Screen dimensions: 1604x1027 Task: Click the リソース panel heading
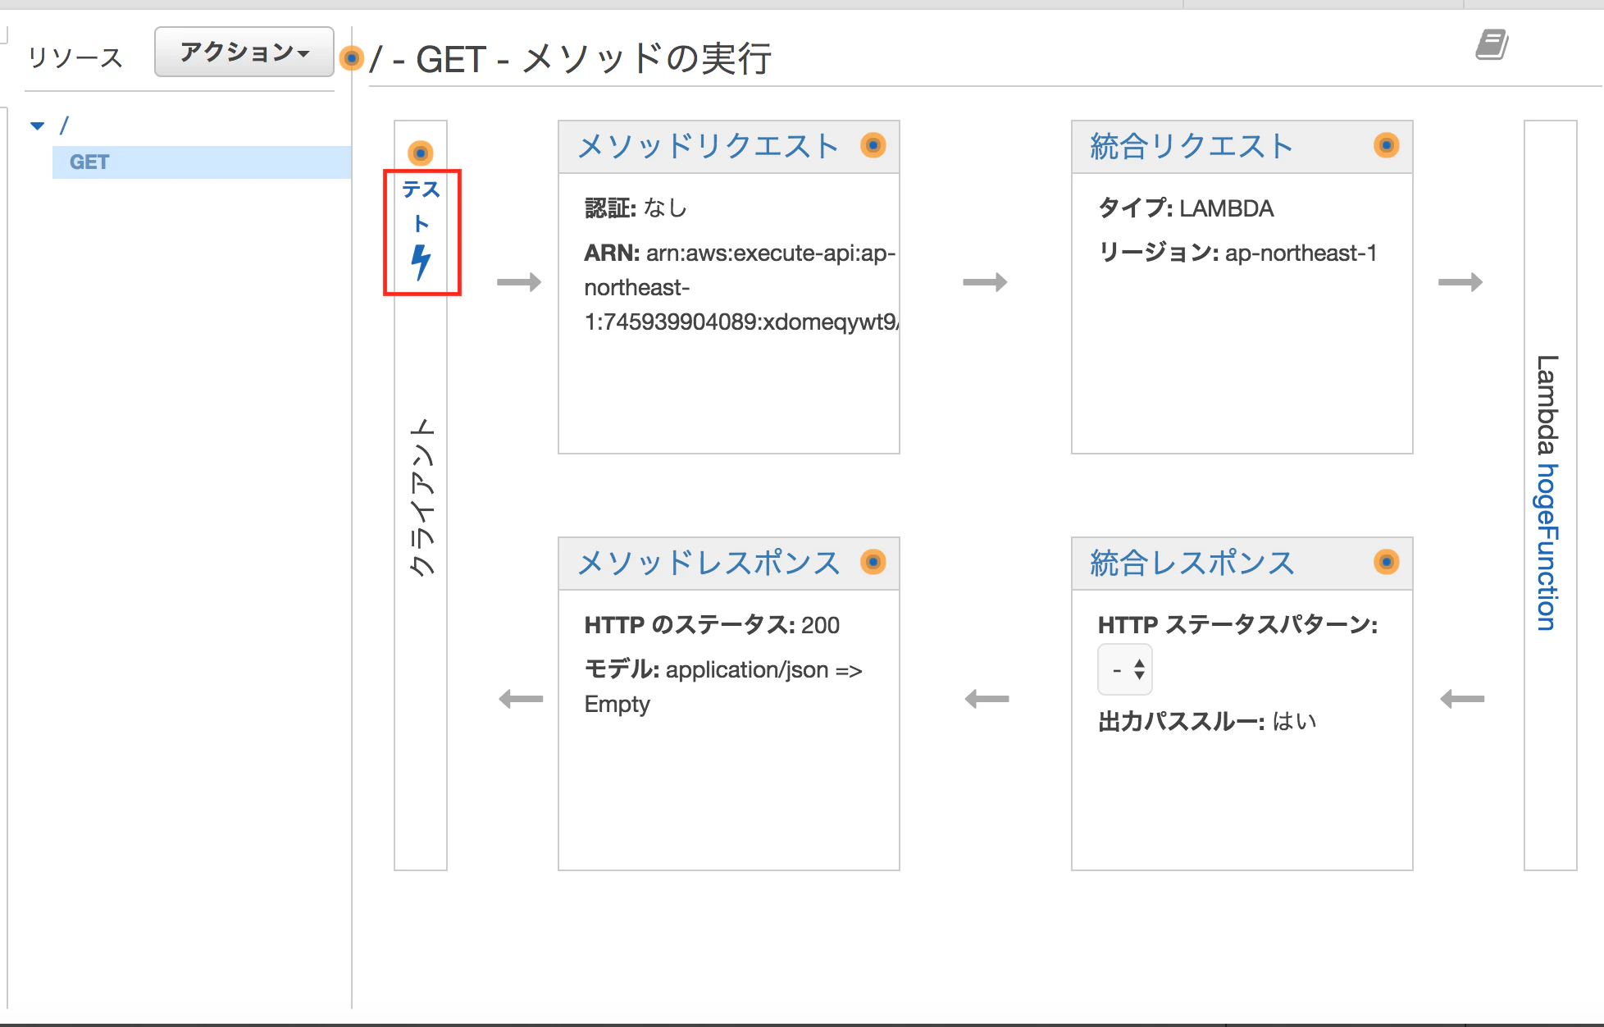pyautogui.click(x=75, y=57)
